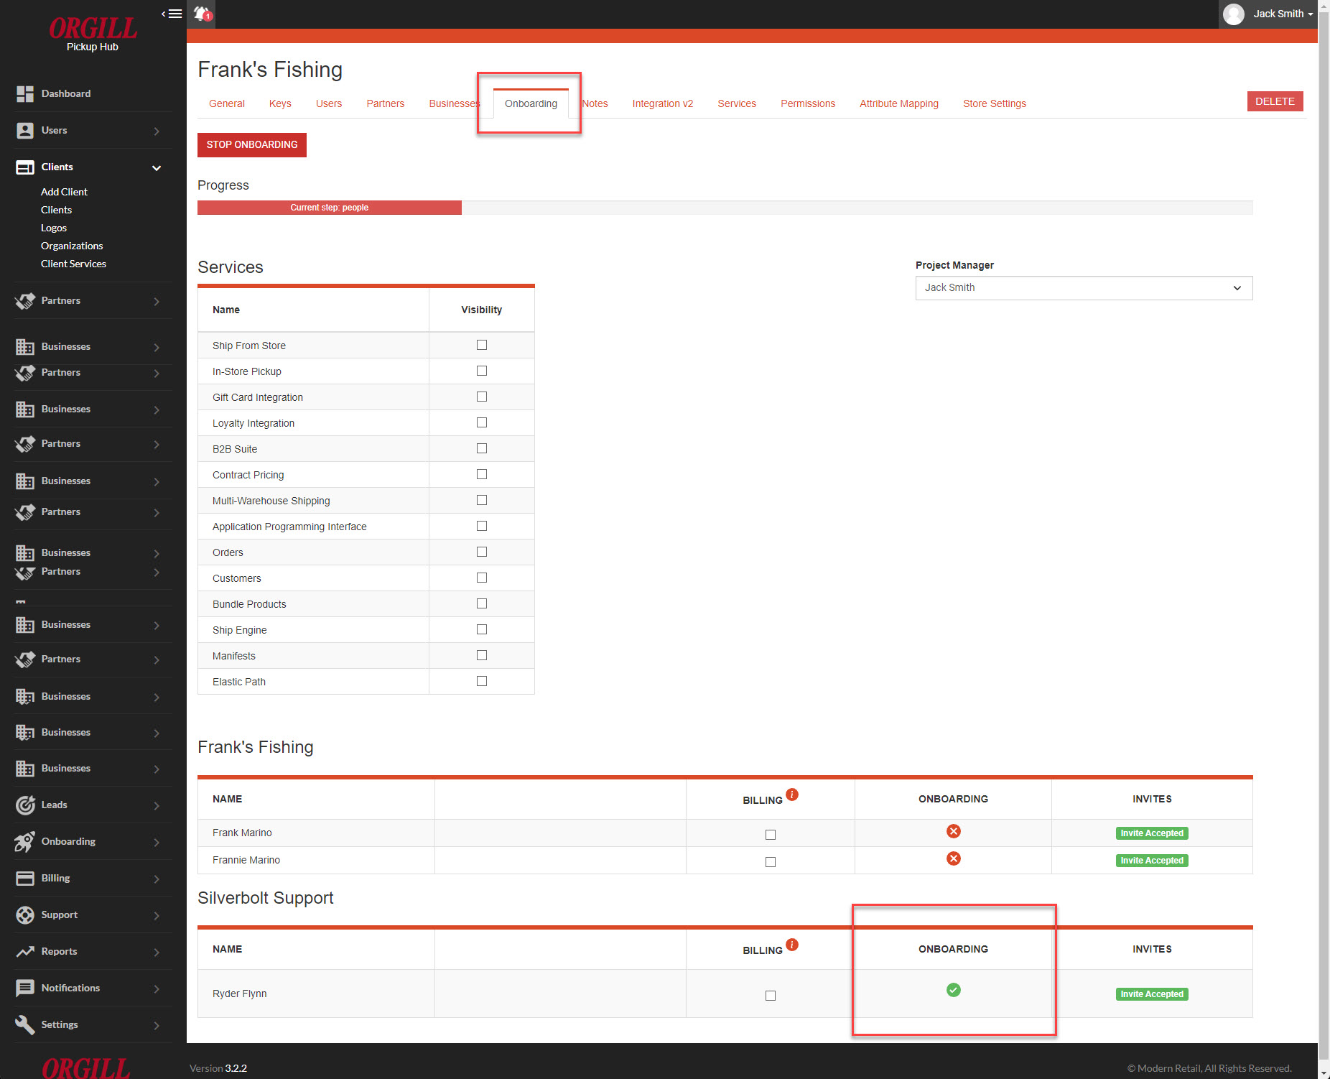The width and height of the screenshot is (1330, 1079).
Task: Open the Integration v2 tab
Action: coord(662,103)
